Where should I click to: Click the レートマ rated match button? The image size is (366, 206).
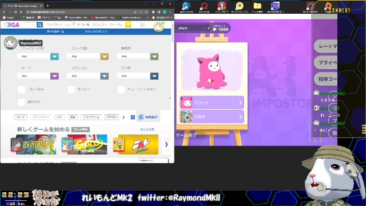pos(326,46)
